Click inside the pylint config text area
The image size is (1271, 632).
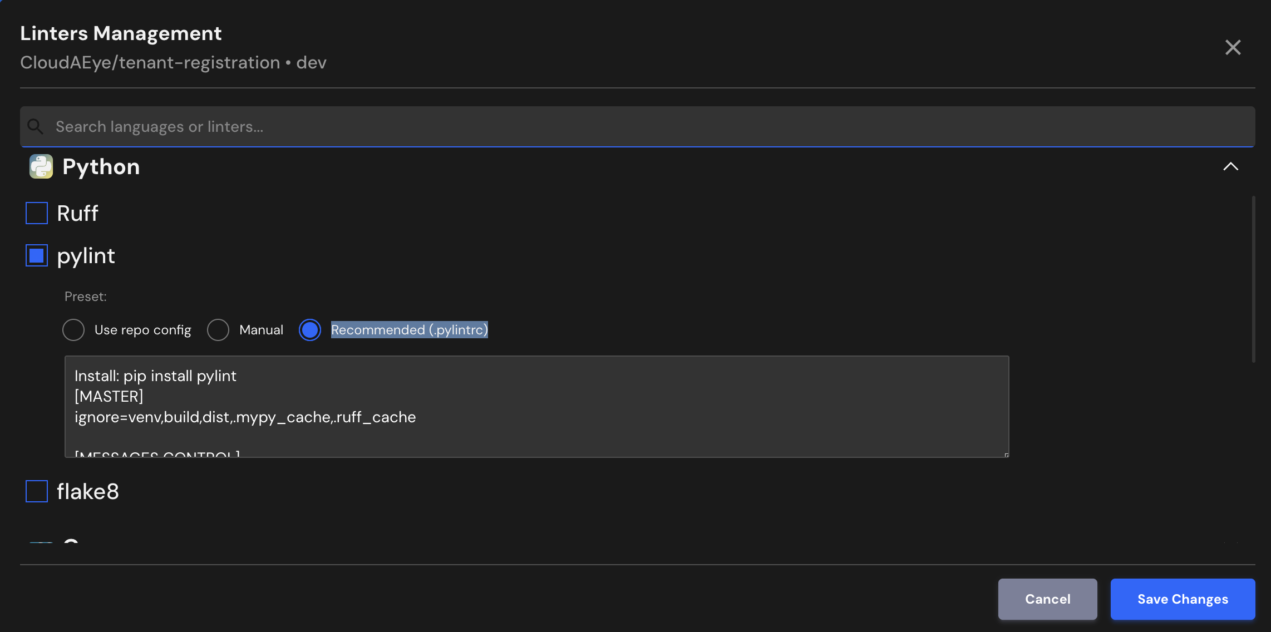[536, 406]
